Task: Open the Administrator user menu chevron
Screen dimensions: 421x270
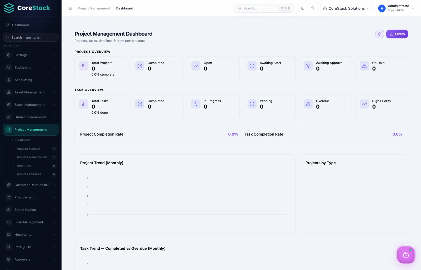Action: click(x=413, y=8)
